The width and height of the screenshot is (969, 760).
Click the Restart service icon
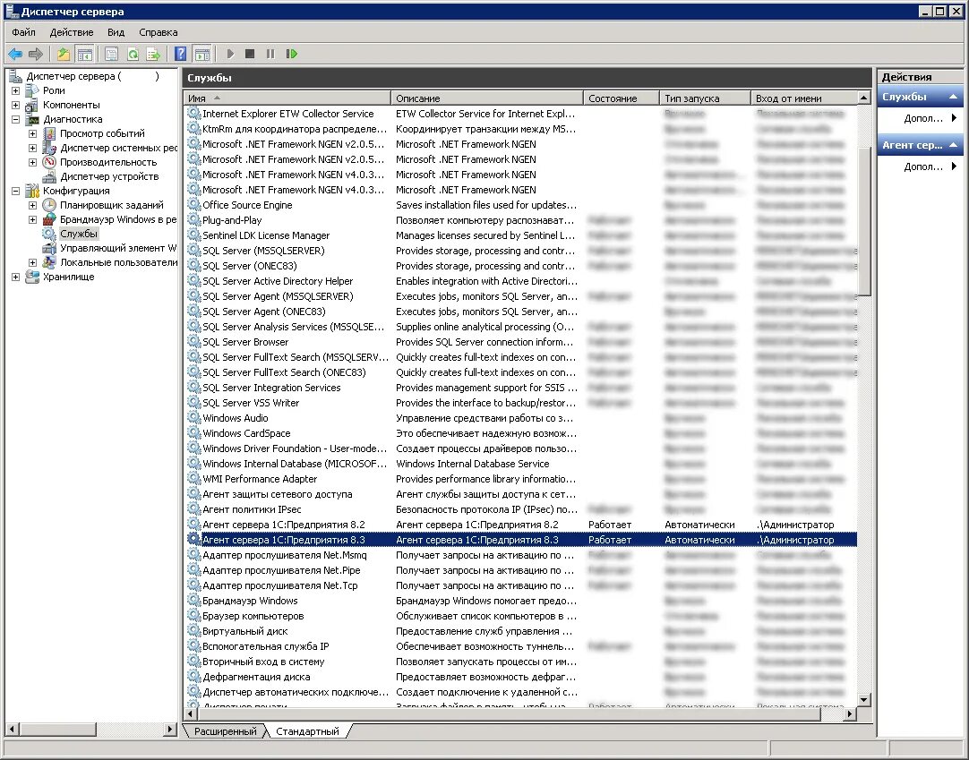[x=292, y=55]
